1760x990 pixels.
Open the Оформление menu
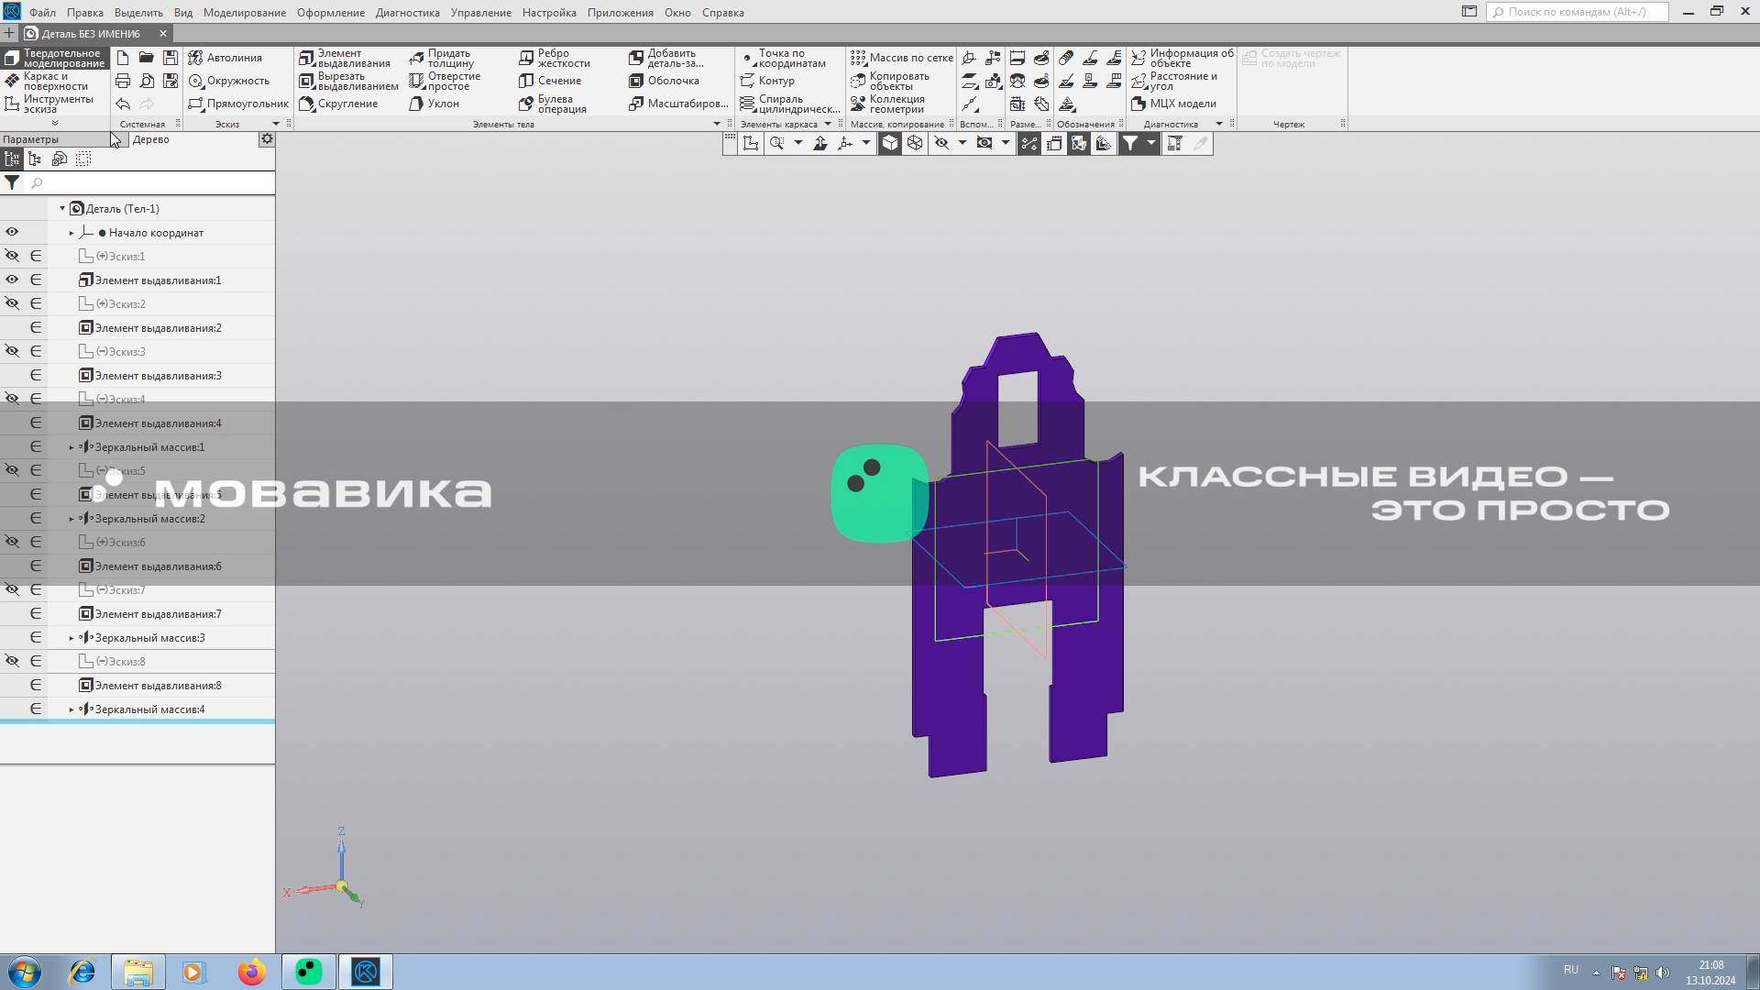tap(331, 13)
